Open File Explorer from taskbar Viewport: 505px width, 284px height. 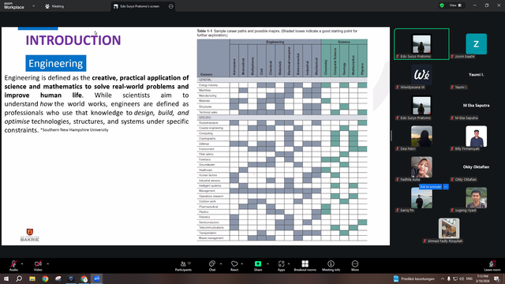pyautogui.click(x=32, y=278)
